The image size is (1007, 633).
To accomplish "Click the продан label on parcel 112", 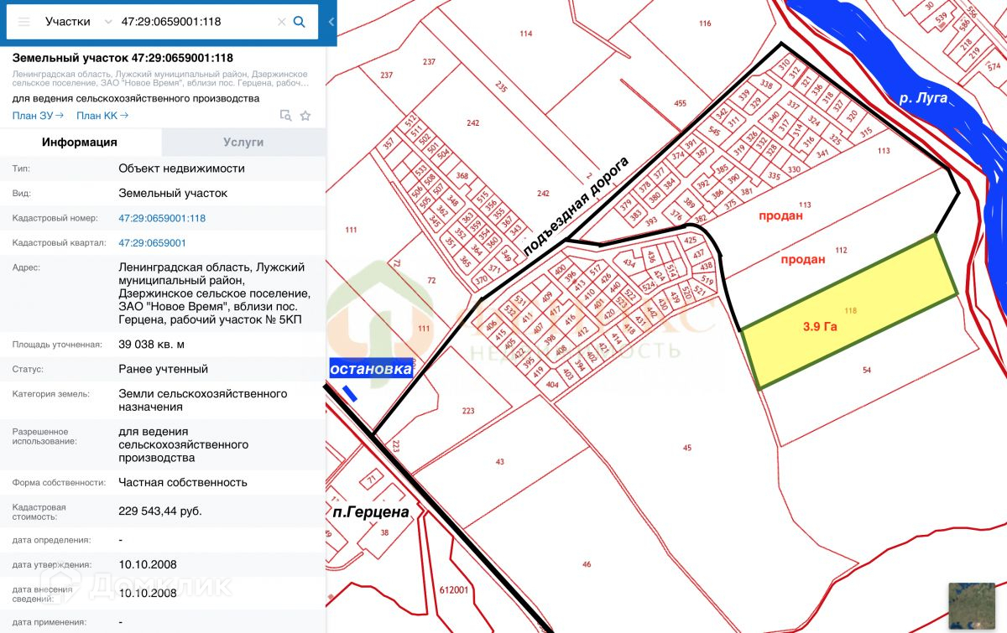I will coord(803,259).
